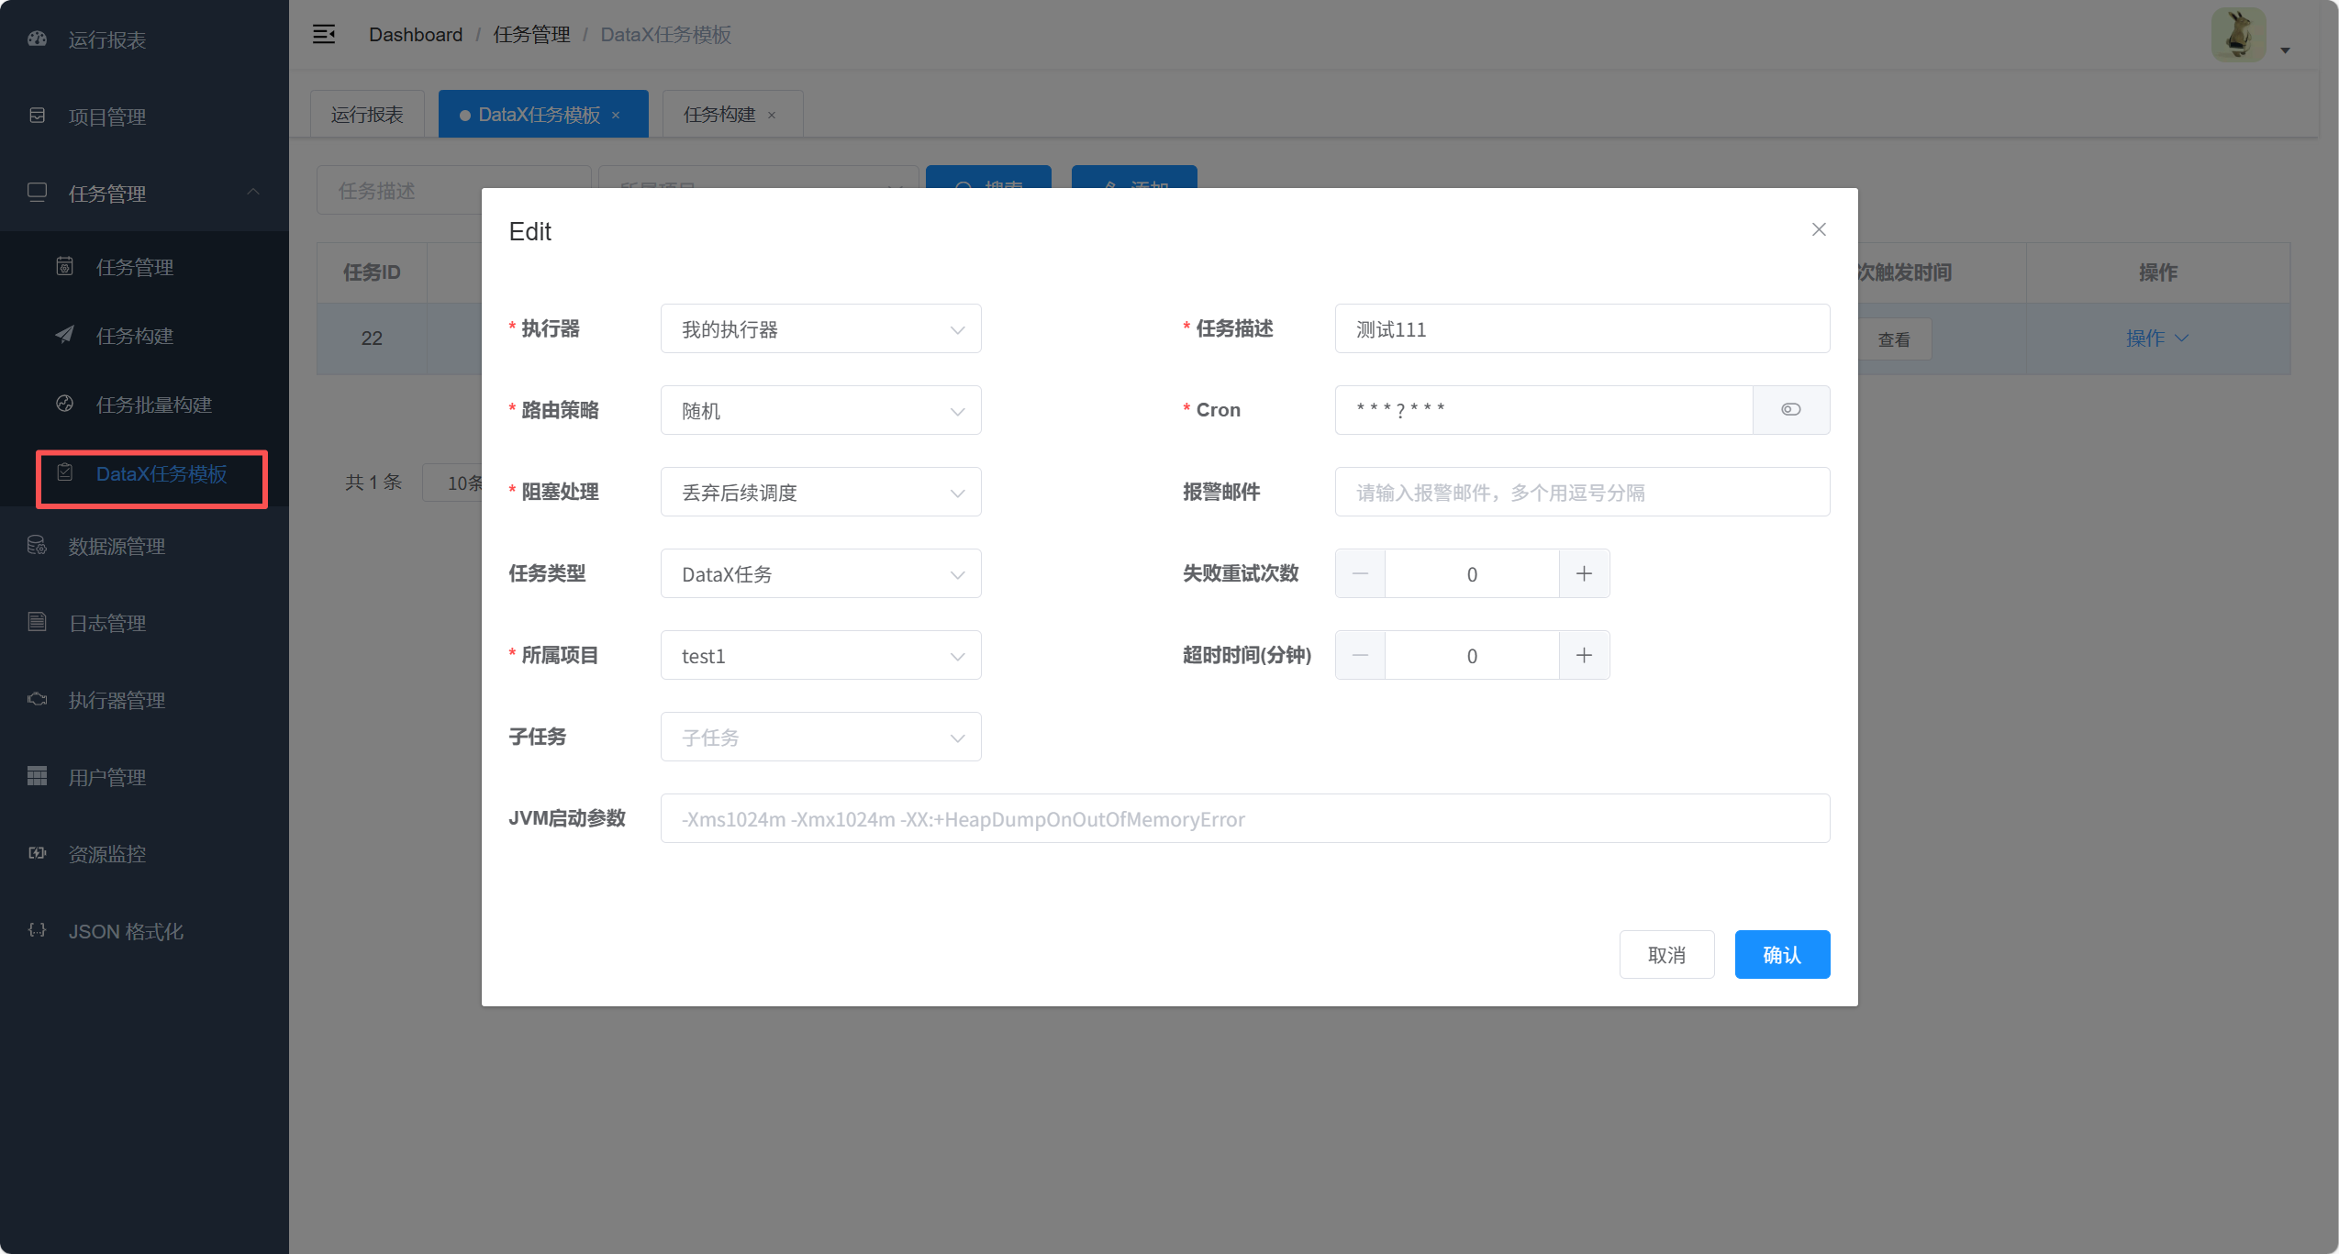Close the Edit dialog with X
Screen dimensions: 2339x1254
1819,229
